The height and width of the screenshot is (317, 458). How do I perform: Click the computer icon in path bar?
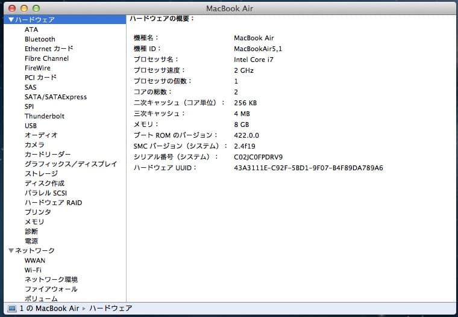click(12, 309)
